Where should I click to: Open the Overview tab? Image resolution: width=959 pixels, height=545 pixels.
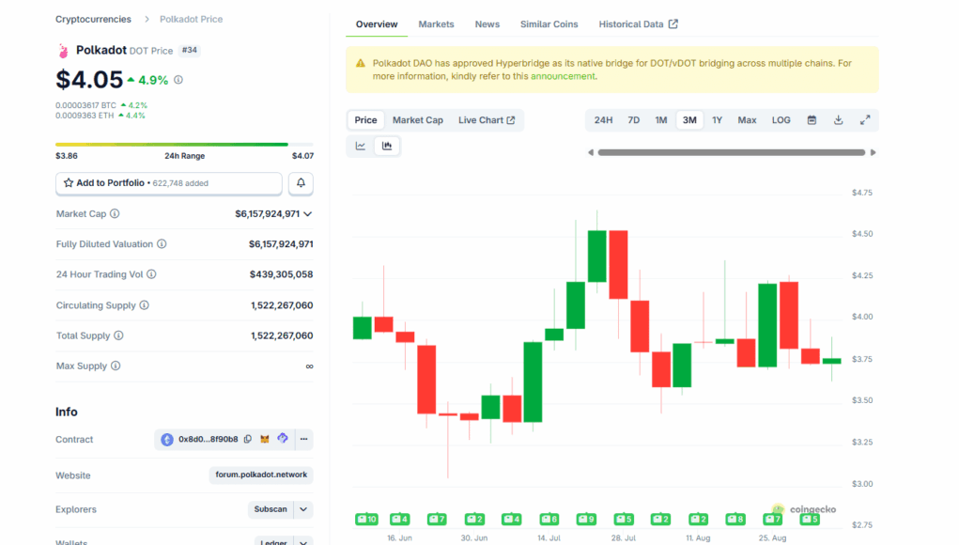pos(377,24)
